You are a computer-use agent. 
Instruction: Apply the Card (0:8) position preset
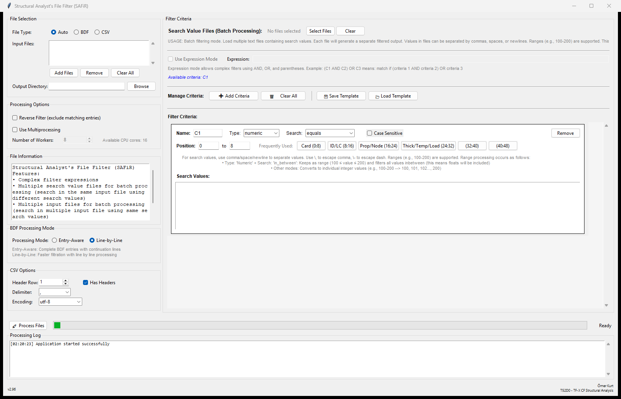[x=311, y=146]
